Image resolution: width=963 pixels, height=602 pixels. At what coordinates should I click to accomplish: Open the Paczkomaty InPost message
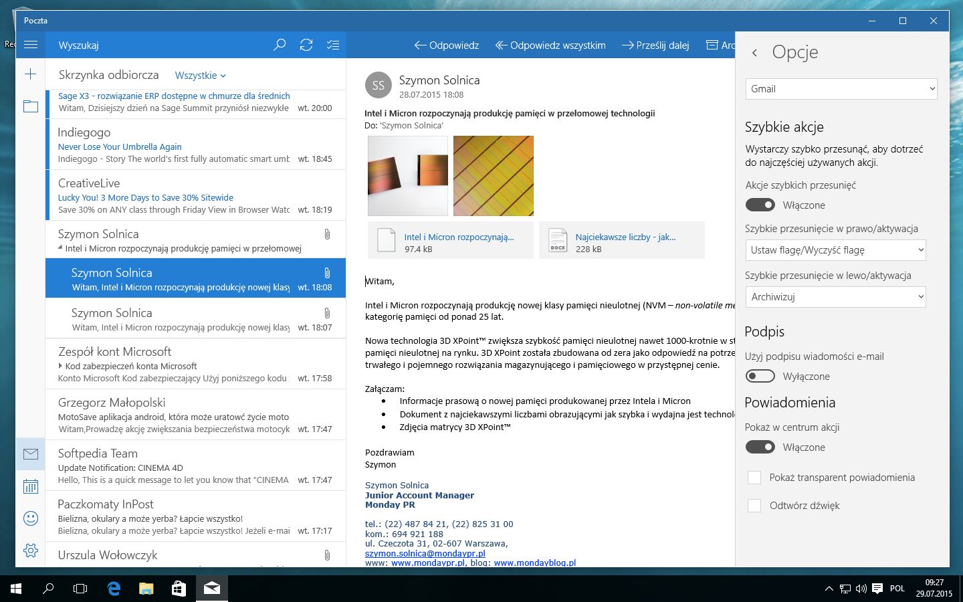[195, 516]
